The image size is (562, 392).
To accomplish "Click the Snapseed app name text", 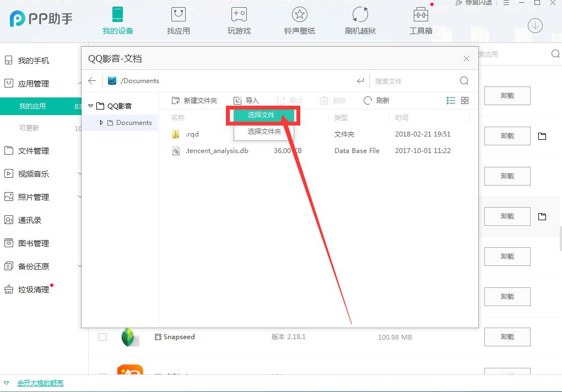I will [179, 337].
